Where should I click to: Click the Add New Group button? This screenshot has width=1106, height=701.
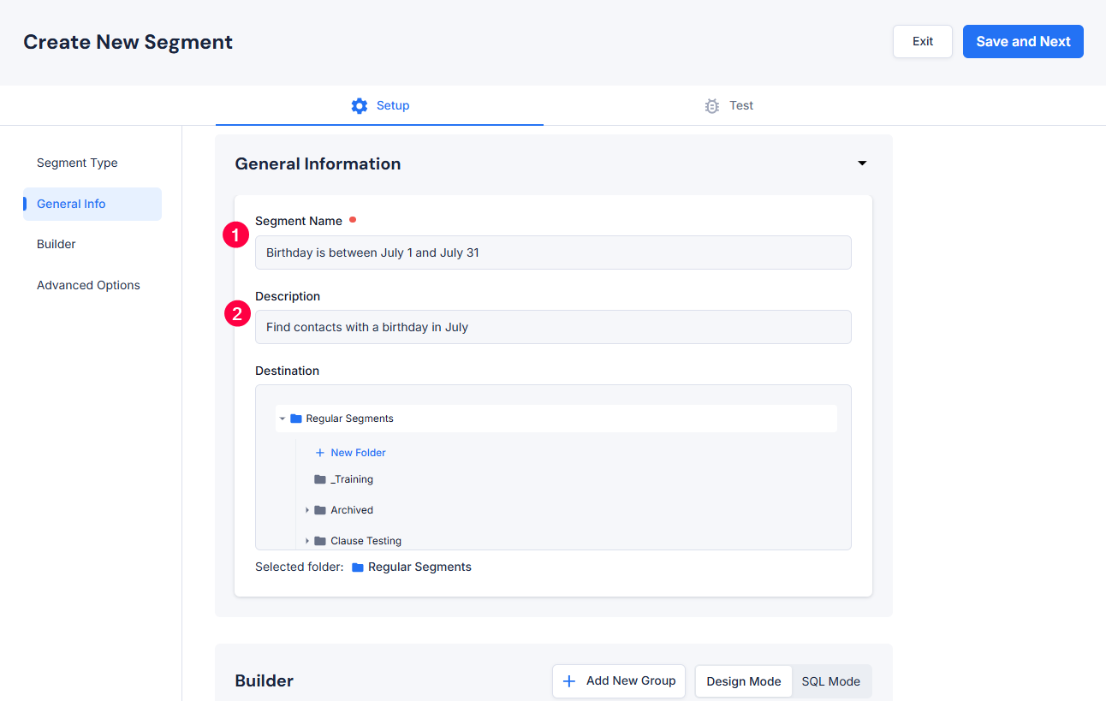tap(619, 681)
